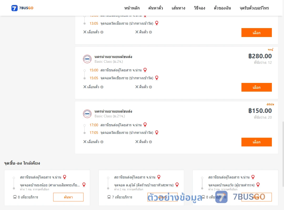Click นครน่านยานยนต์ขนส่ง name in Basic Class (ม.2จ.) card

pos(113,57)
